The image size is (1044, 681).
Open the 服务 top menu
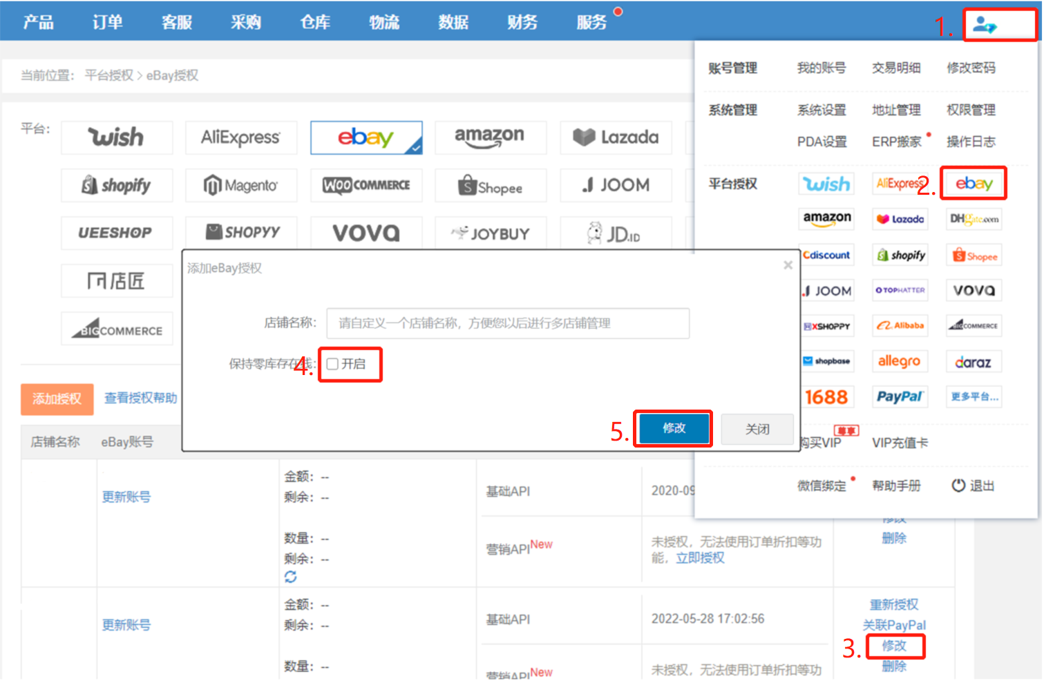(592, 22)
